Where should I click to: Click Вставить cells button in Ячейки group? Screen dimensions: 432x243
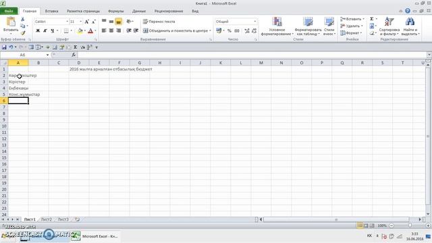click(352, 19)
